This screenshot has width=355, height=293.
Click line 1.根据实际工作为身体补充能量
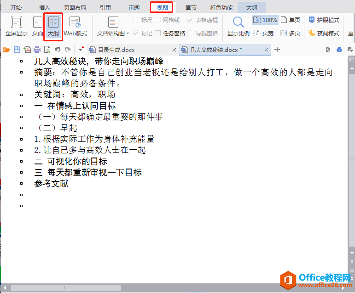point(94,139)
